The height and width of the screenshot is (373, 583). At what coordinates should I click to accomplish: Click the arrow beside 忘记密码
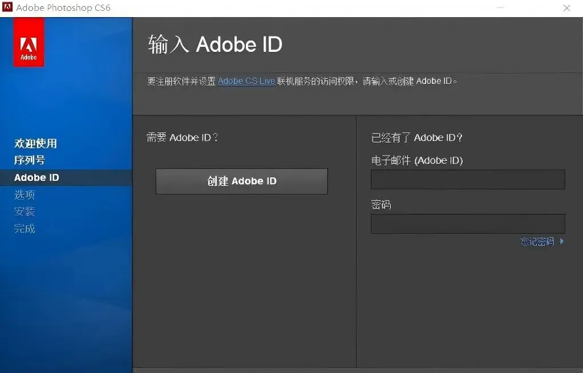pos(562,241)
